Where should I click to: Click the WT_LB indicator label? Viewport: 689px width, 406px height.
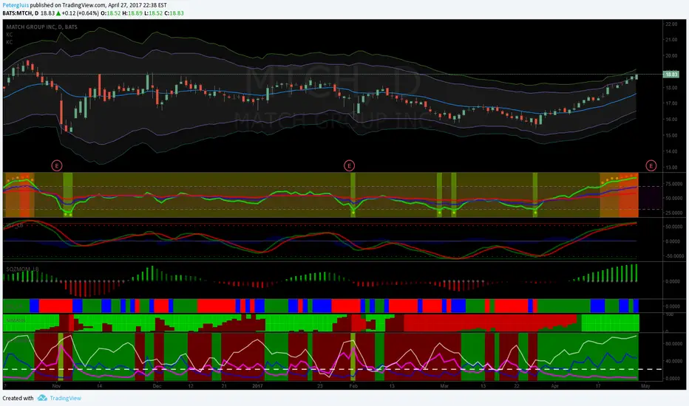point(15,225)
